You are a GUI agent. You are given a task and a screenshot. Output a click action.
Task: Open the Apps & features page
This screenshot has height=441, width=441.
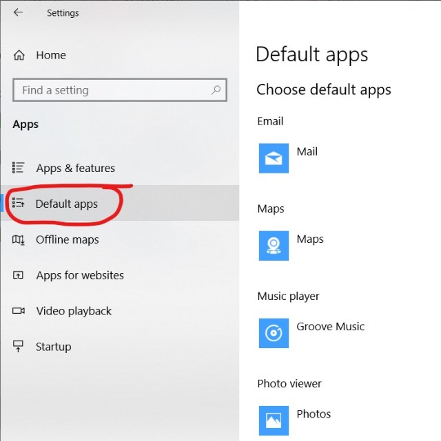[x=75, y=168]
